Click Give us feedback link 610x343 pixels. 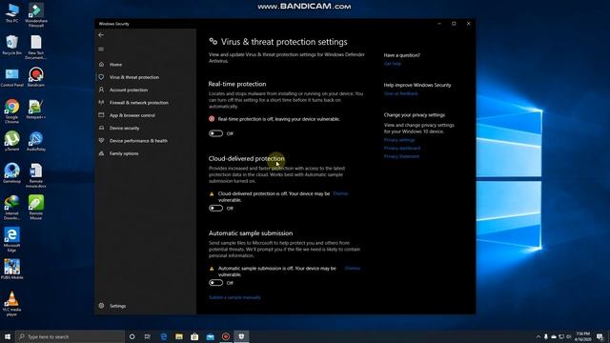click(400, 93)
